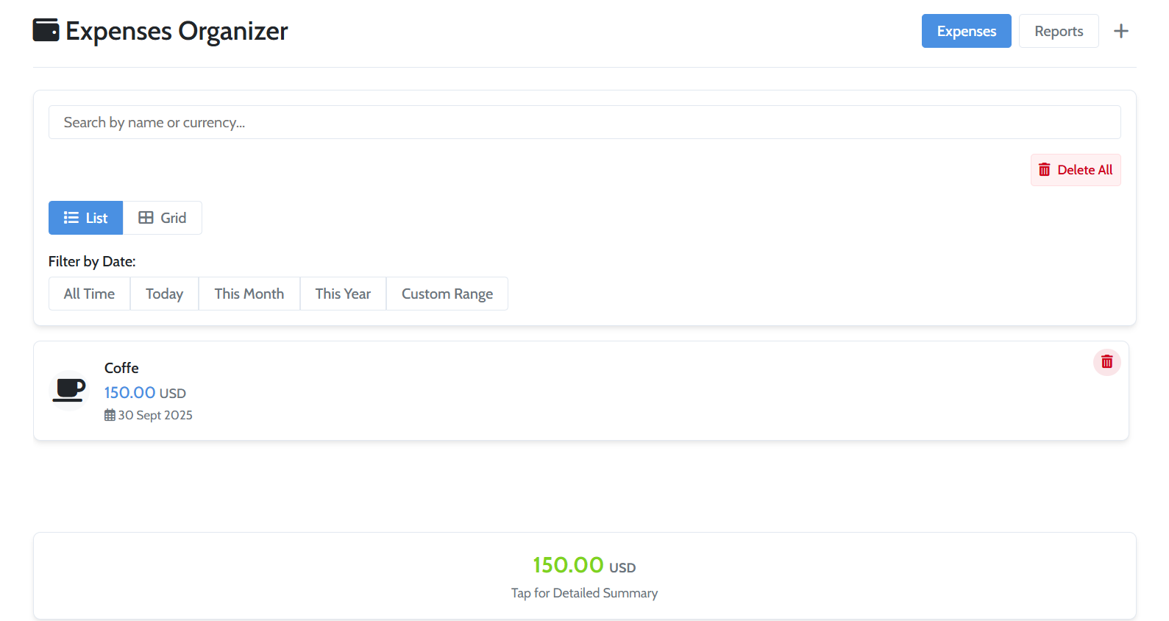Click the calendar icon next to 30 Sept 2025
1169x621 pixels.
(x=109, y=414)
